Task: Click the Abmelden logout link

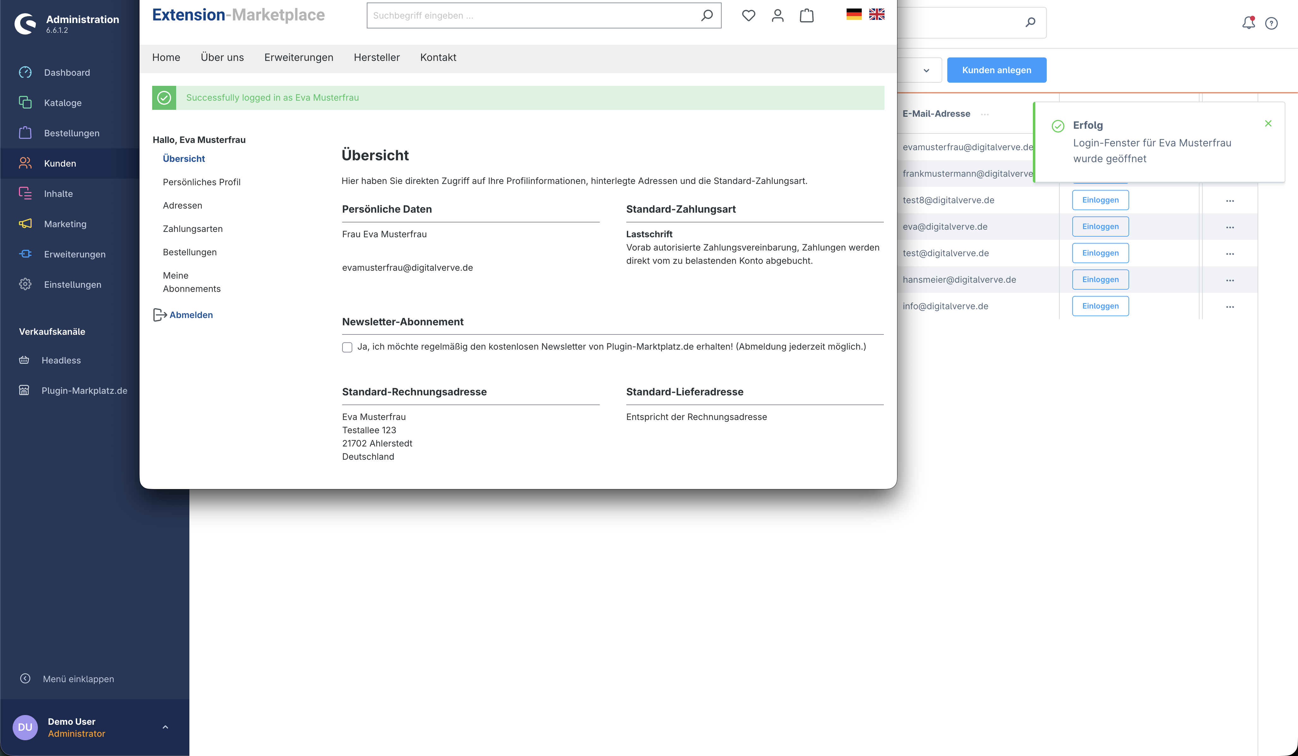Action: [x=191, y=315]
